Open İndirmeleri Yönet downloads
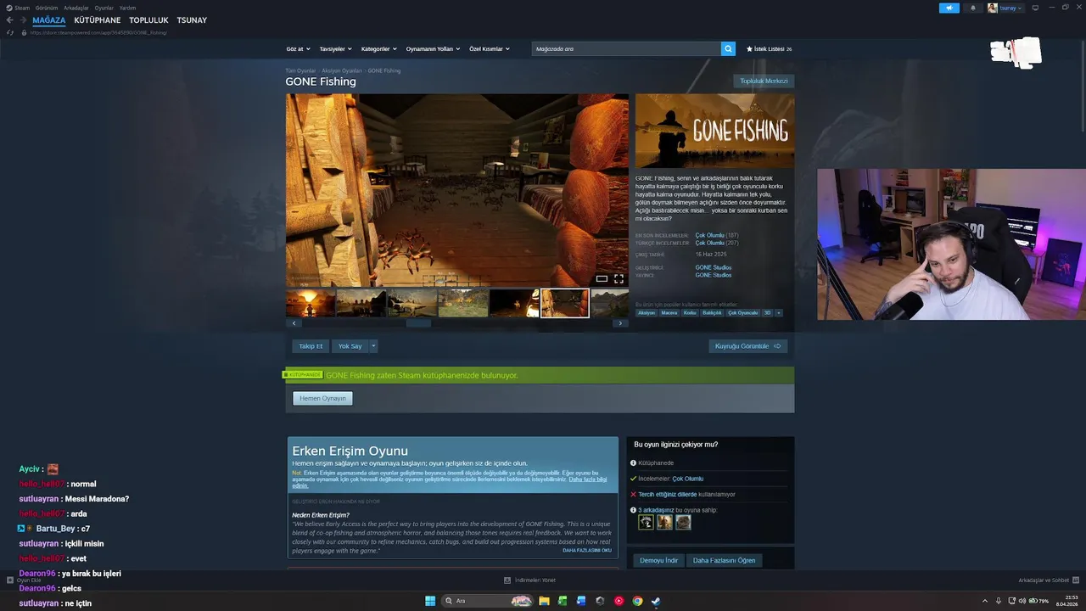The height and width of the screenshot is (611, 1086). click(530, 580)
